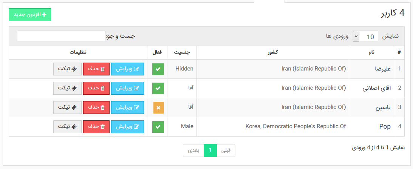Open the entries-per-page dropdown showing 10
Screen dimensions: 413x169
tap(365, 36)
